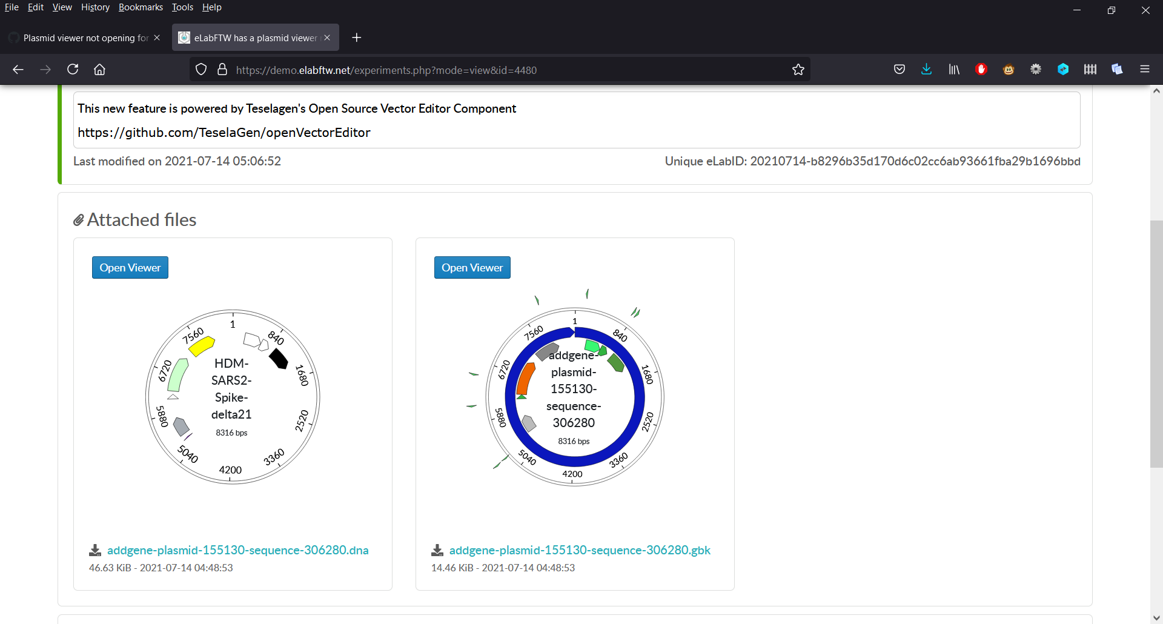This screenshot has width=1163, height=624.
Task: Click the reload page button
Action: (73, 69)
